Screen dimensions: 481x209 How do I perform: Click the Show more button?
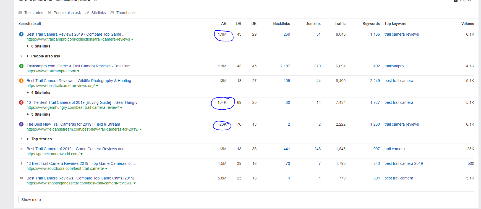[31, 200]
